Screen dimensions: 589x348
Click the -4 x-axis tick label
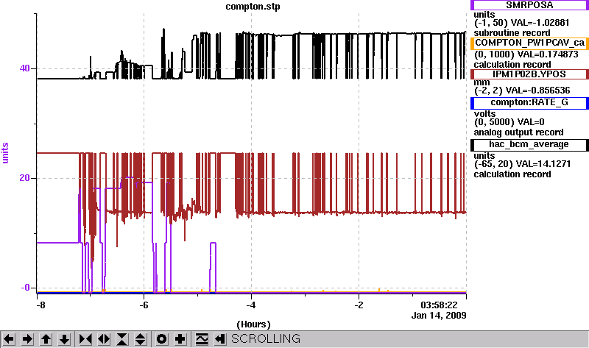[x=251, y=305]
